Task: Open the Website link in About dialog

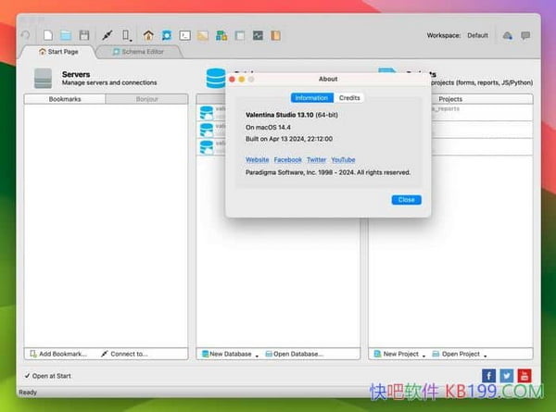Action: [257, 160]
